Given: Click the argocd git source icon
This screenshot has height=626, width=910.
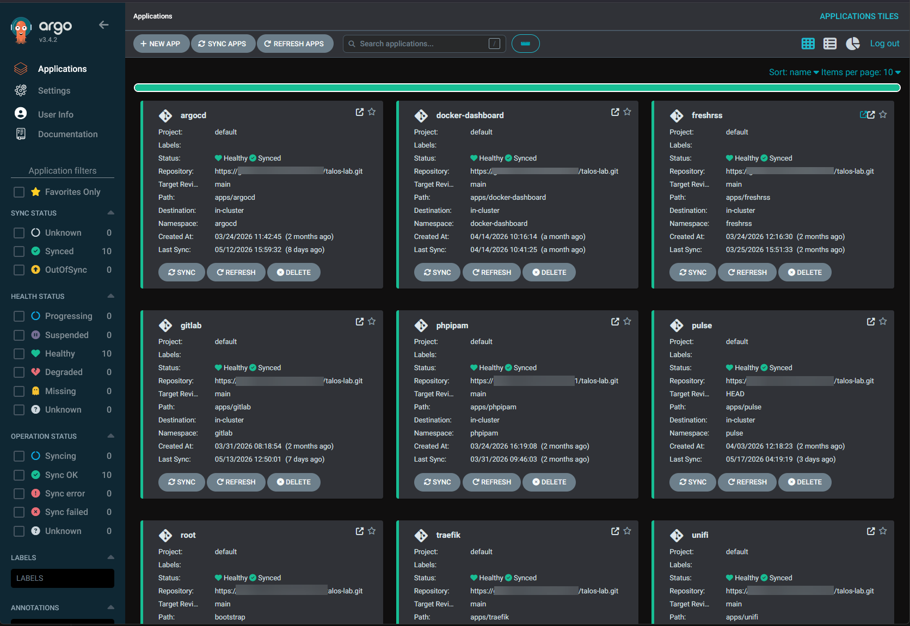Looking at the screenshot, I should point(165,115).
